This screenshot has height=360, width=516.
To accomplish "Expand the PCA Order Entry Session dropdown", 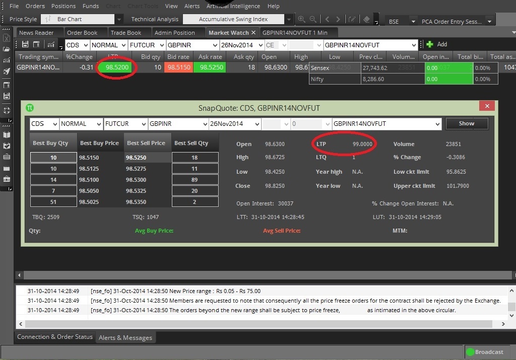I will tap(489, 22).
